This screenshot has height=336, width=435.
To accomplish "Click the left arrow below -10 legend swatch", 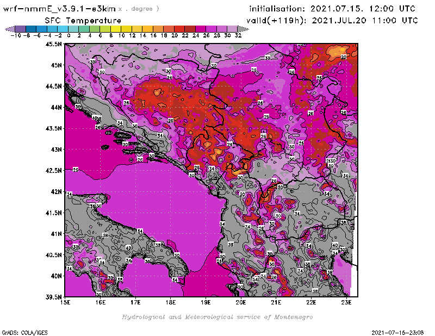I will [x=10, y=29].
